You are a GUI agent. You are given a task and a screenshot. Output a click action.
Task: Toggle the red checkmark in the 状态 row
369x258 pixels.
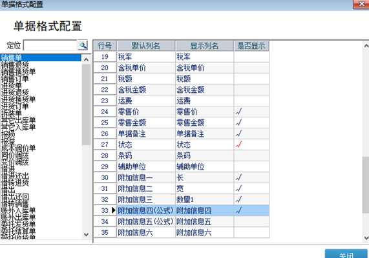pos(238,144)
